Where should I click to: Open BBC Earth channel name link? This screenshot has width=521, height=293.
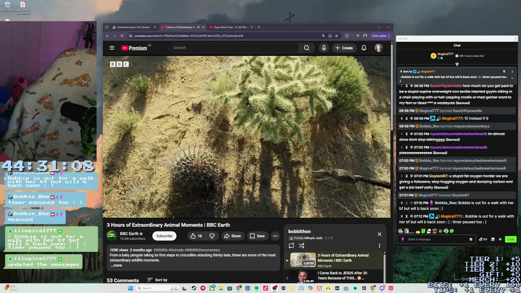[129, 234]
